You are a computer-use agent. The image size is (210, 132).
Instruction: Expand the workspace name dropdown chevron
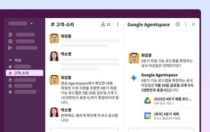tap(31, 23)
